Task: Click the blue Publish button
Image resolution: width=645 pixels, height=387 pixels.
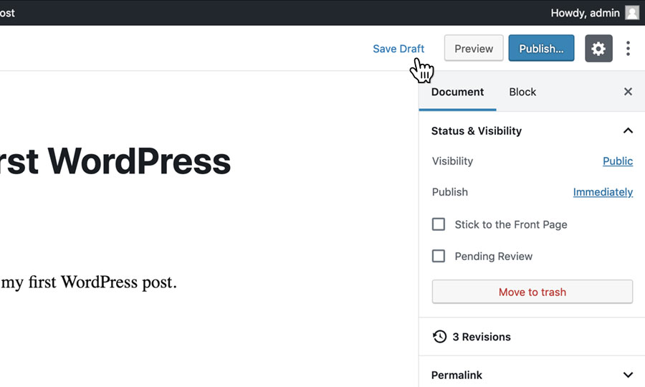Action: click(x=541, y=49)
